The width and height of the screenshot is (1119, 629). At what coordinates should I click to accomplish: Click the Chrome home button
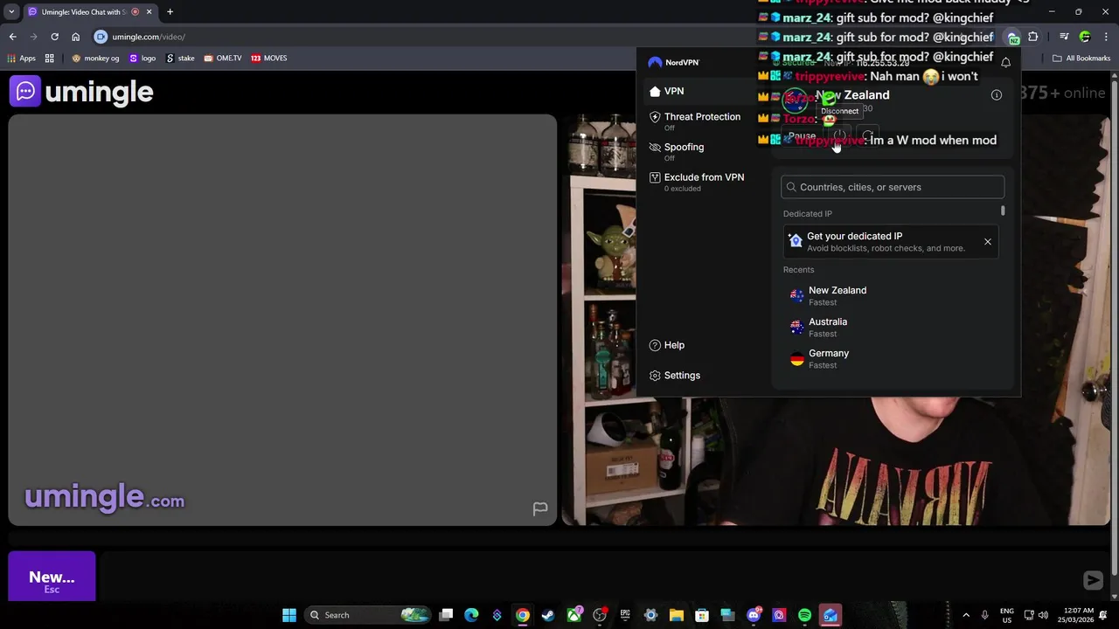(x=75, y=37)
